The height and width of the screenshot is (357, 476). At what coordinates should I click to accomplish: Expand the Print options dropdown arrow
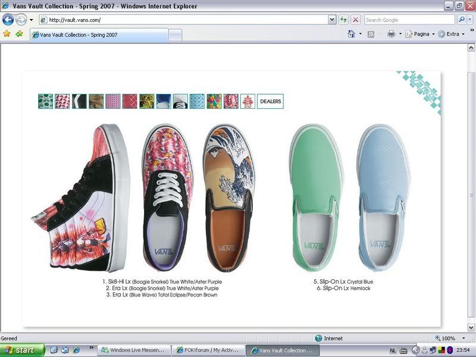400,34
